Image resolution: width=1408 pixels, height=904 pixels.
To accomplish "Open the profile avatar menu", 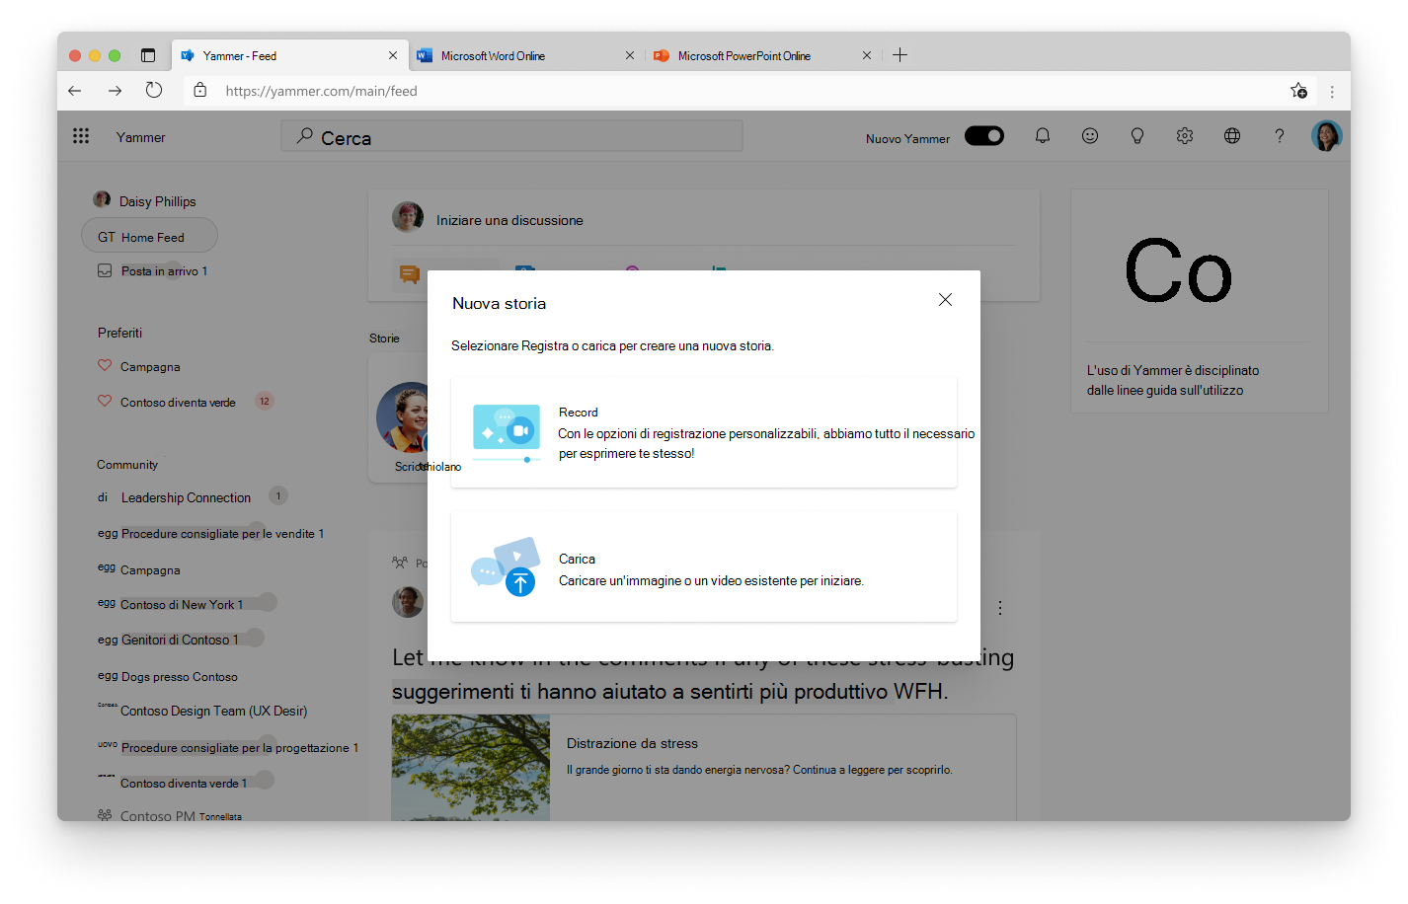I will click(1326, 136).
